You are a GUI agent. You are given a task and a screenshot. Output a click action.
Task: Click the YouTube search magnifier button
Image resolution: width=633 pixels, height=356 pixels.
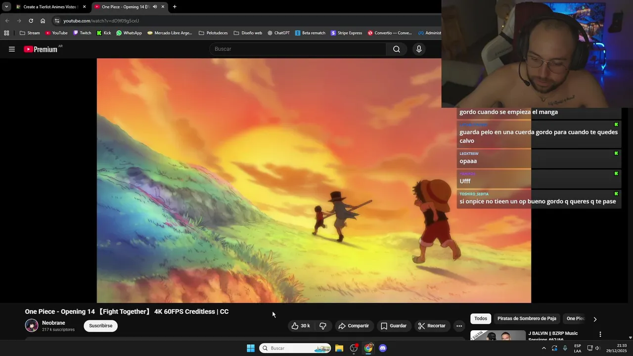point(397,49)
